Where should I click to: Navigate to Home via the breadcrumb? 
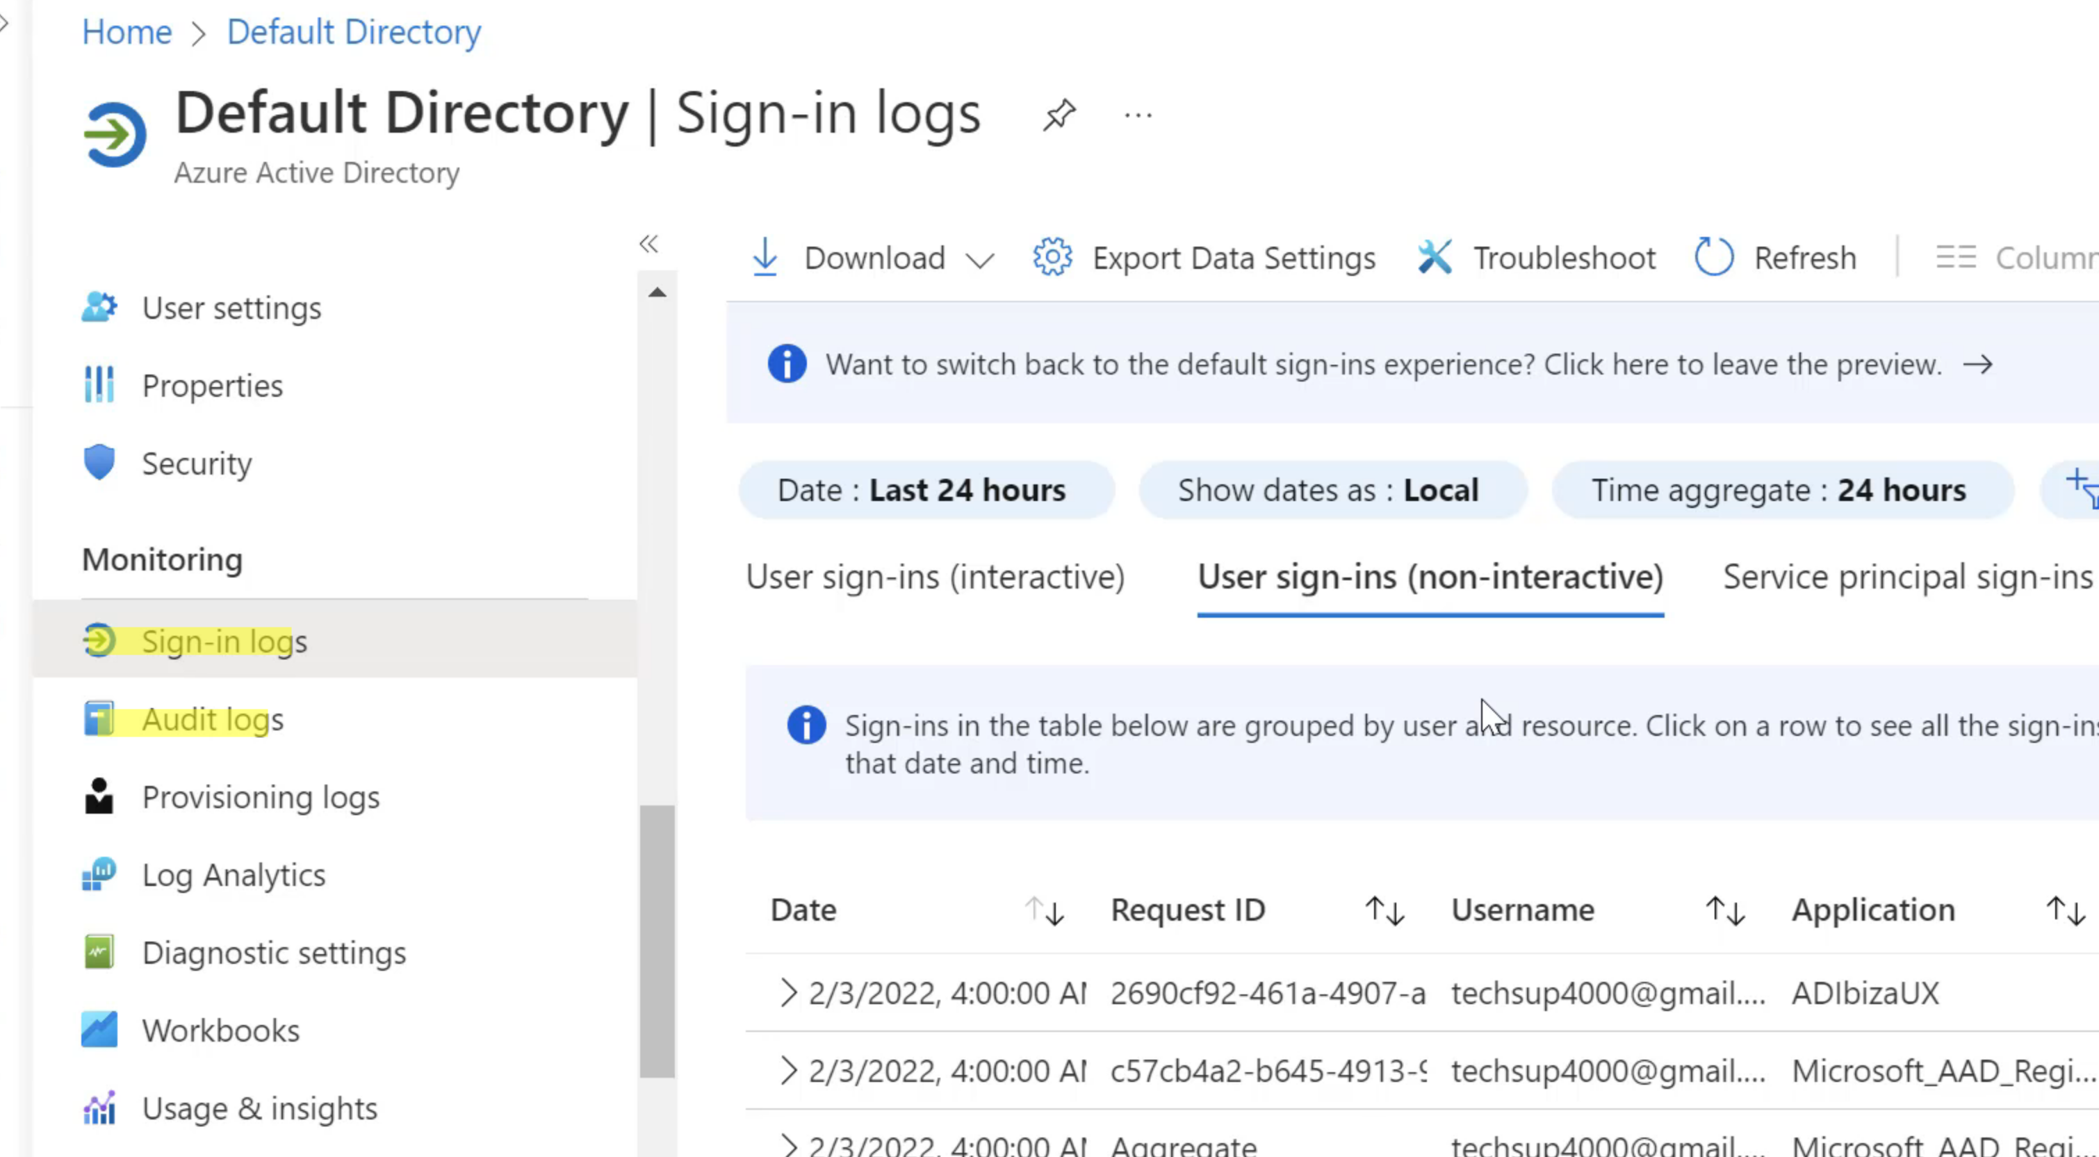pyautogui.click(x=126, y=31)
